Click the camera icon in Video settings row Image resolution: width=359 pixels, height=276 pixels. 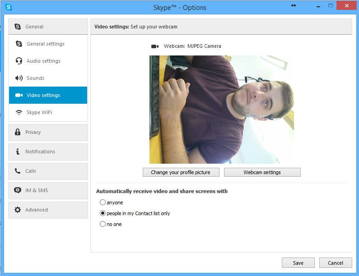(19, 95)
